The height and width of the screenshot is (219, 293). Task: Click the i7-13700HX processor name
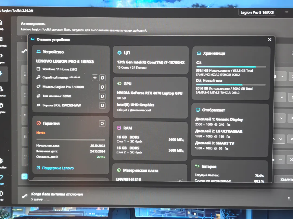click(151, 62)
